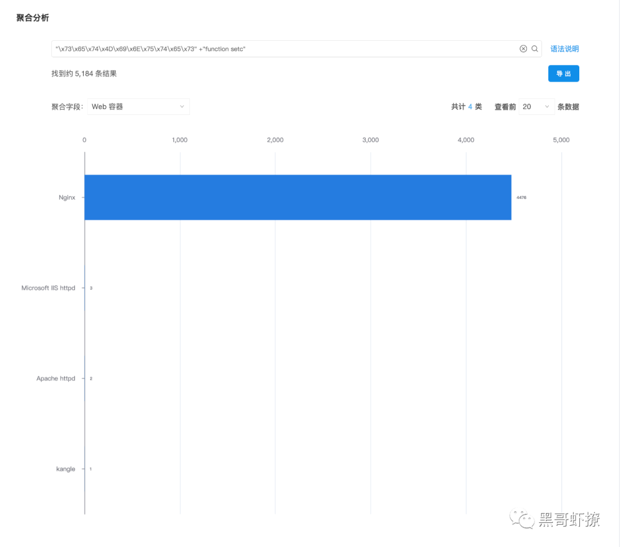Click the 1,000 axis tick label

pos(180,140)
